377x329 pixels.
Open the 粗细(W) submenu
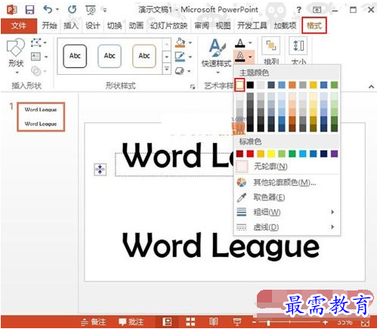(286, 213)
